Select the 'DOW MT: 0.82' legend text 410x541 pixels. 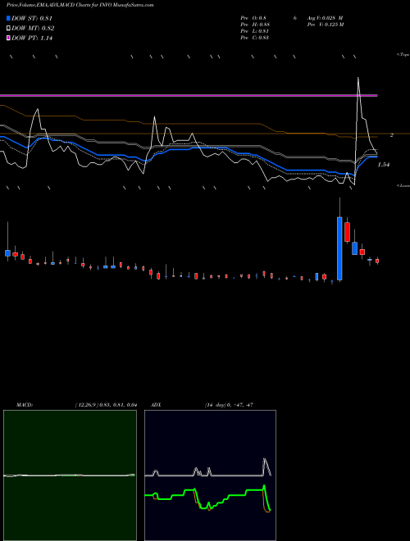(33, 29)
